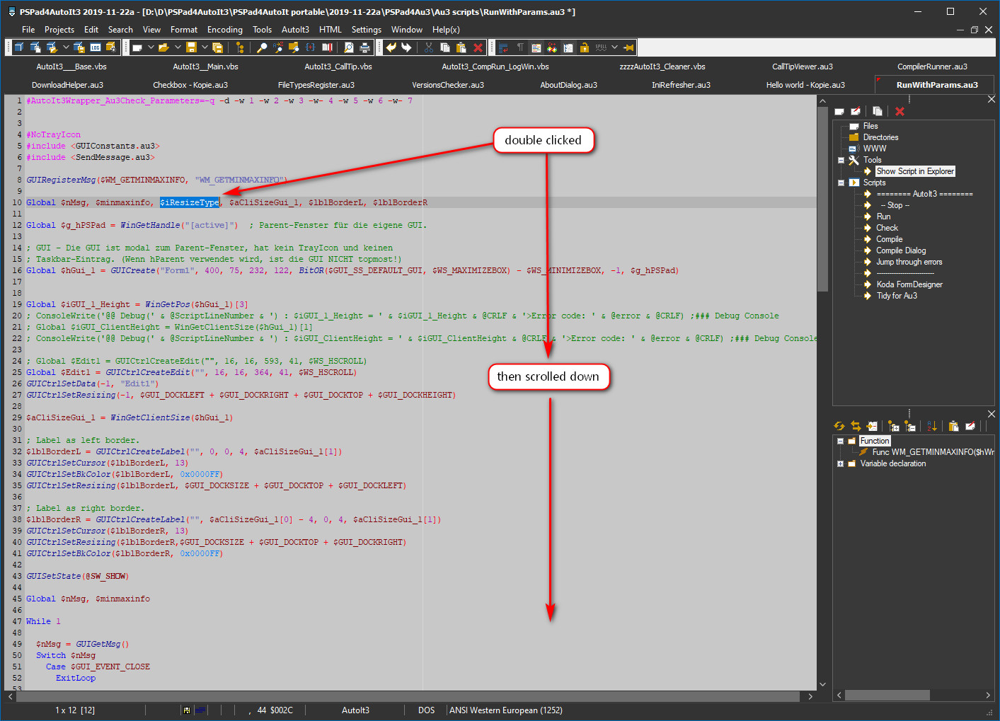Click the Save file toolbar icon

coord(191,47)
